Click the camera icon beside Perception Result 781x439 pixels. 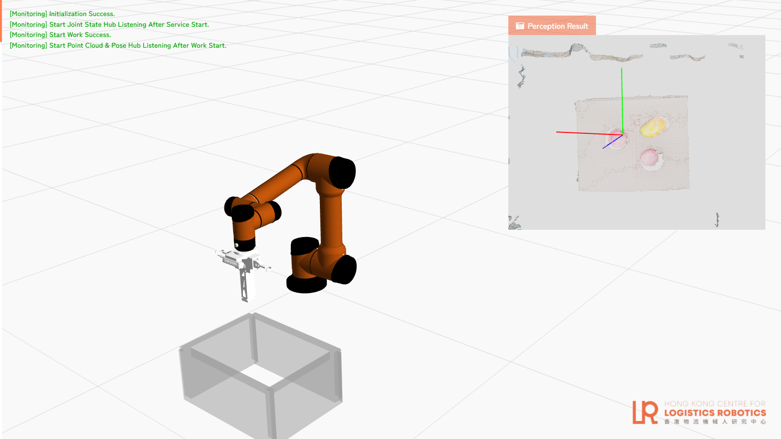coord(520,26)
